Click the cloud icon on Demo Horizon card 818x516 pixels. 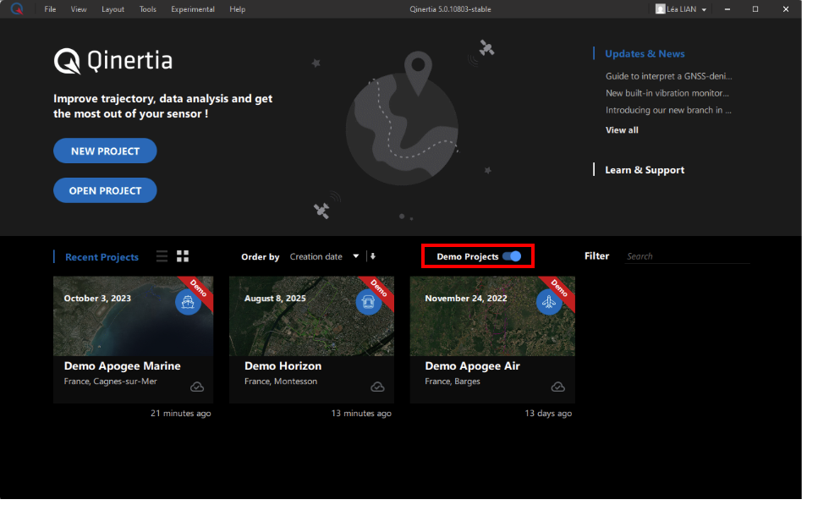[x=377, y=387]
